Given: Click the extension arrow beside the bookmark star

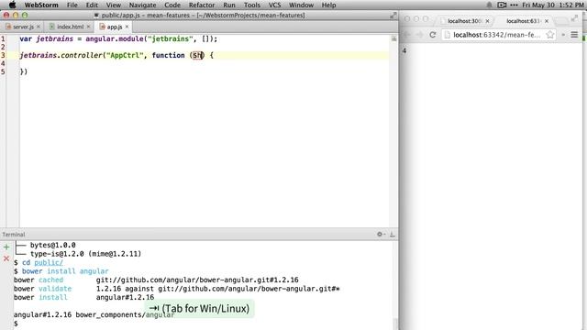Looking at the screenshot, I should 563,35.
